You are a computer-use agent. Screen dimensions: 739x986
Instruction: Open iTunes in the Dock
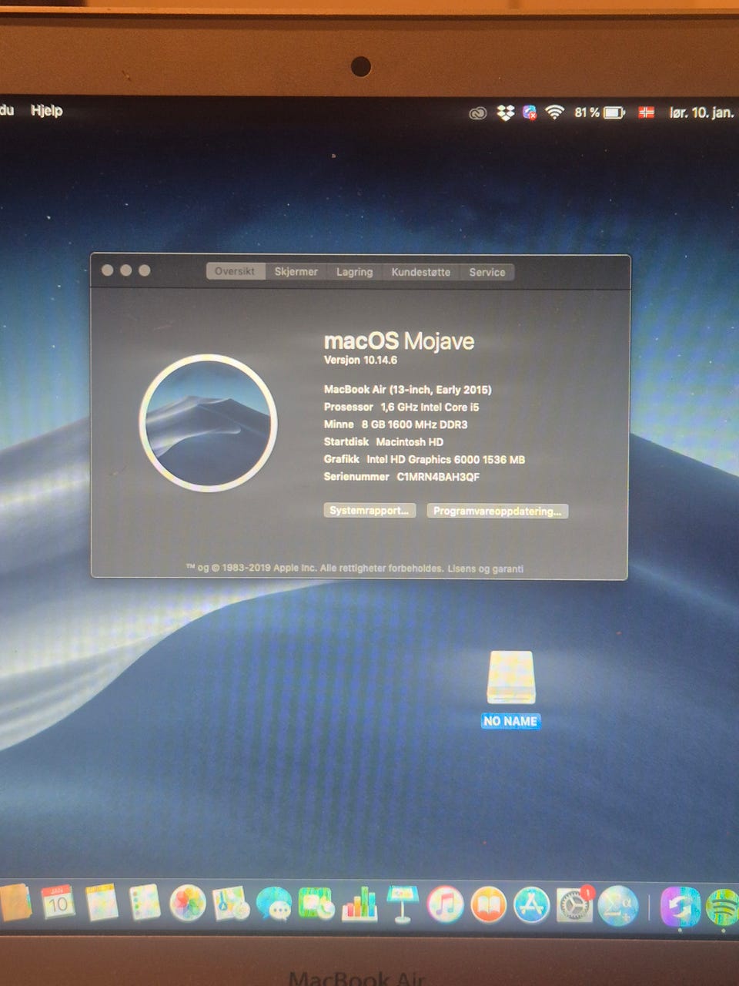click(x=445, y=905)
